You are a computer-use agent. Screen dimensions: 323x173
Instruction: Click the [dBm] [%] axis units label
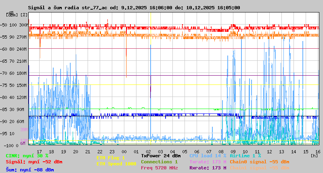pos(17,15)
